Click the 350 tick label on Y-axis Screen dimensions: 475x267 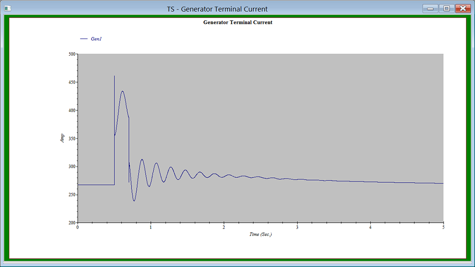pyautogui.click(x=72, y=139)
